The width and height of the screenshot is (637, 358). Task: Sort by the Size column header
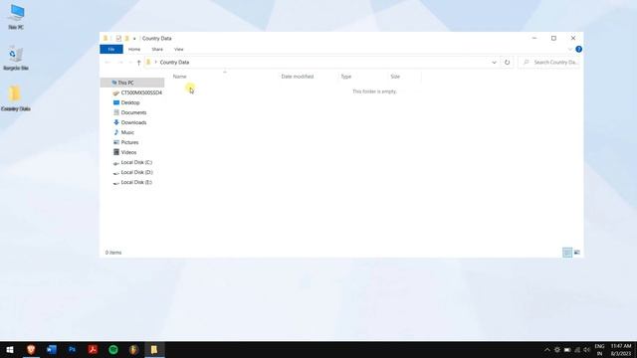pyautogui.click(x=395, y=77)
